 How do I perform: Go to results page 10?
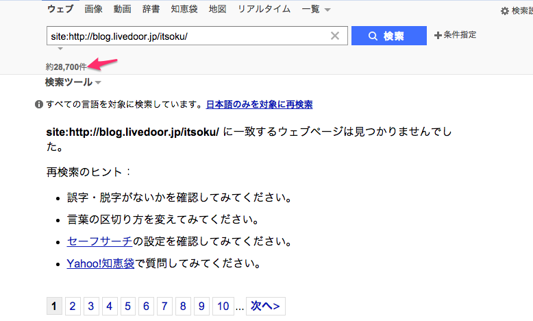(223, 306)
